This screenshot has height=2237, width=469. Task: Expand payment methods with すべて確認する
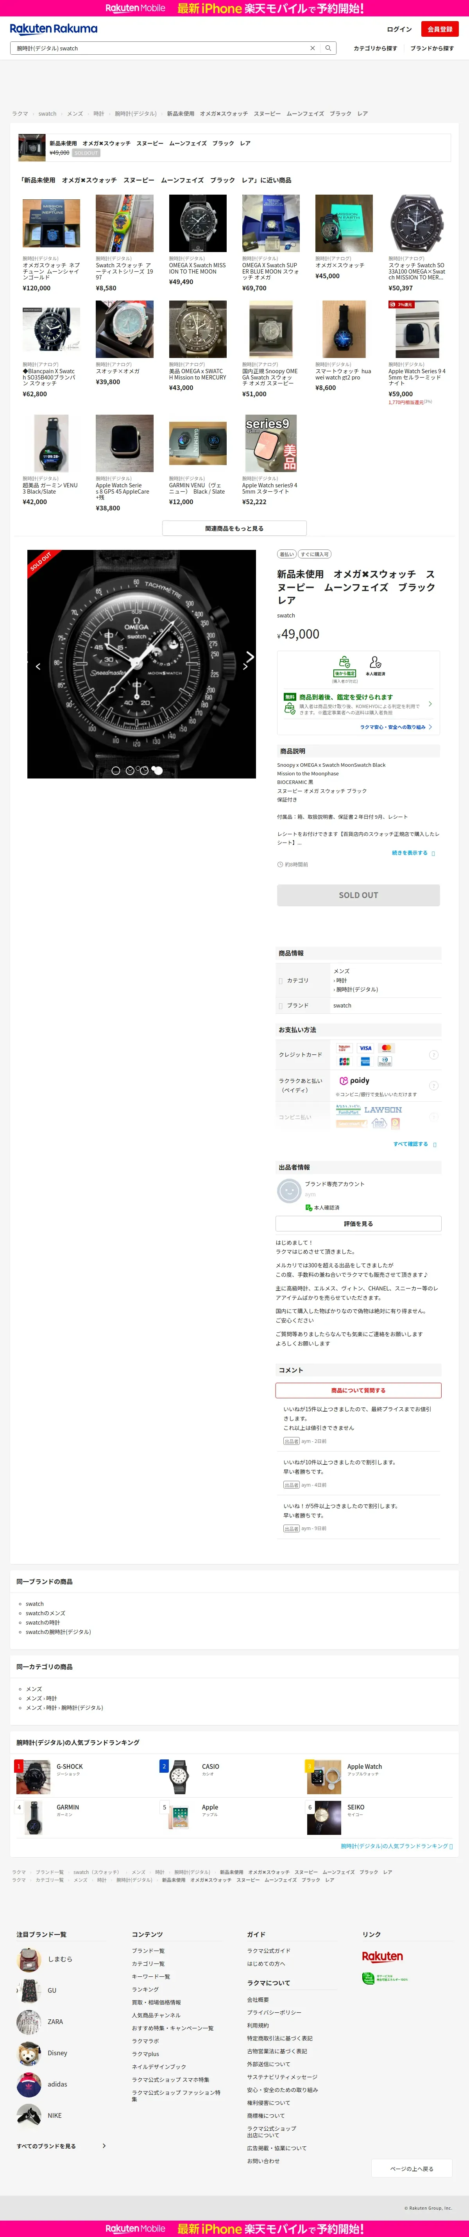pyautogui.click(x=414, y=1144)
